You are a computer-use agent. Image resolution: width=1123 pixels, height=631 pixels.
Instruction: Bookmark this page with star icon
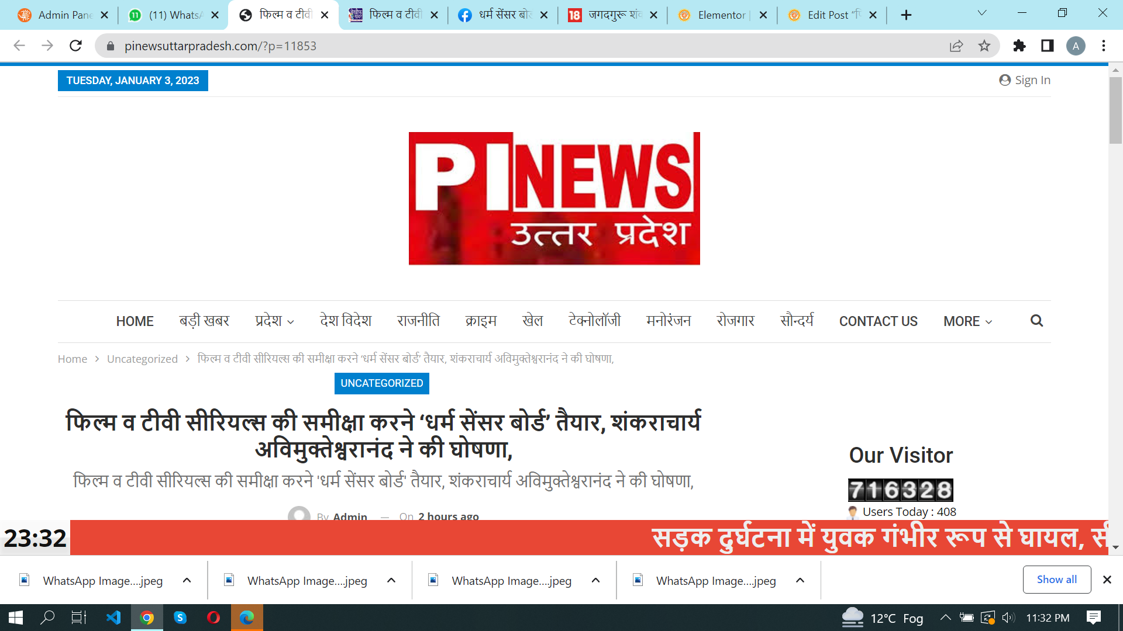pos(984,46)
